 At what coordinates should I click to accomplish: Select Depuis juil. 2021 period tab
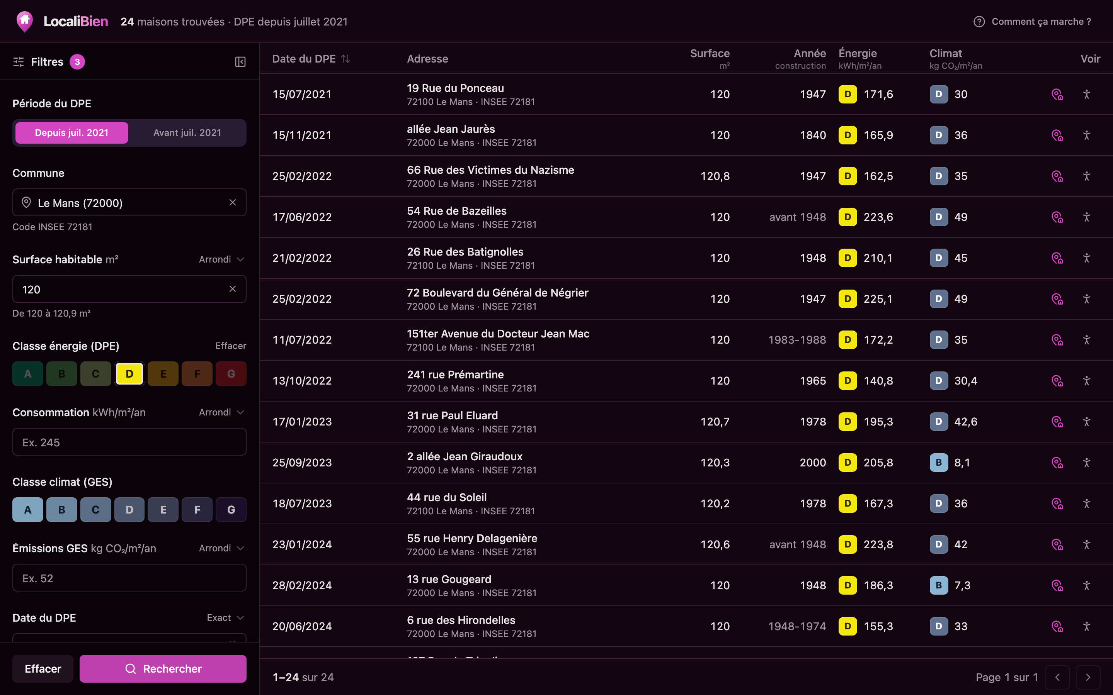tap(72, 132)
